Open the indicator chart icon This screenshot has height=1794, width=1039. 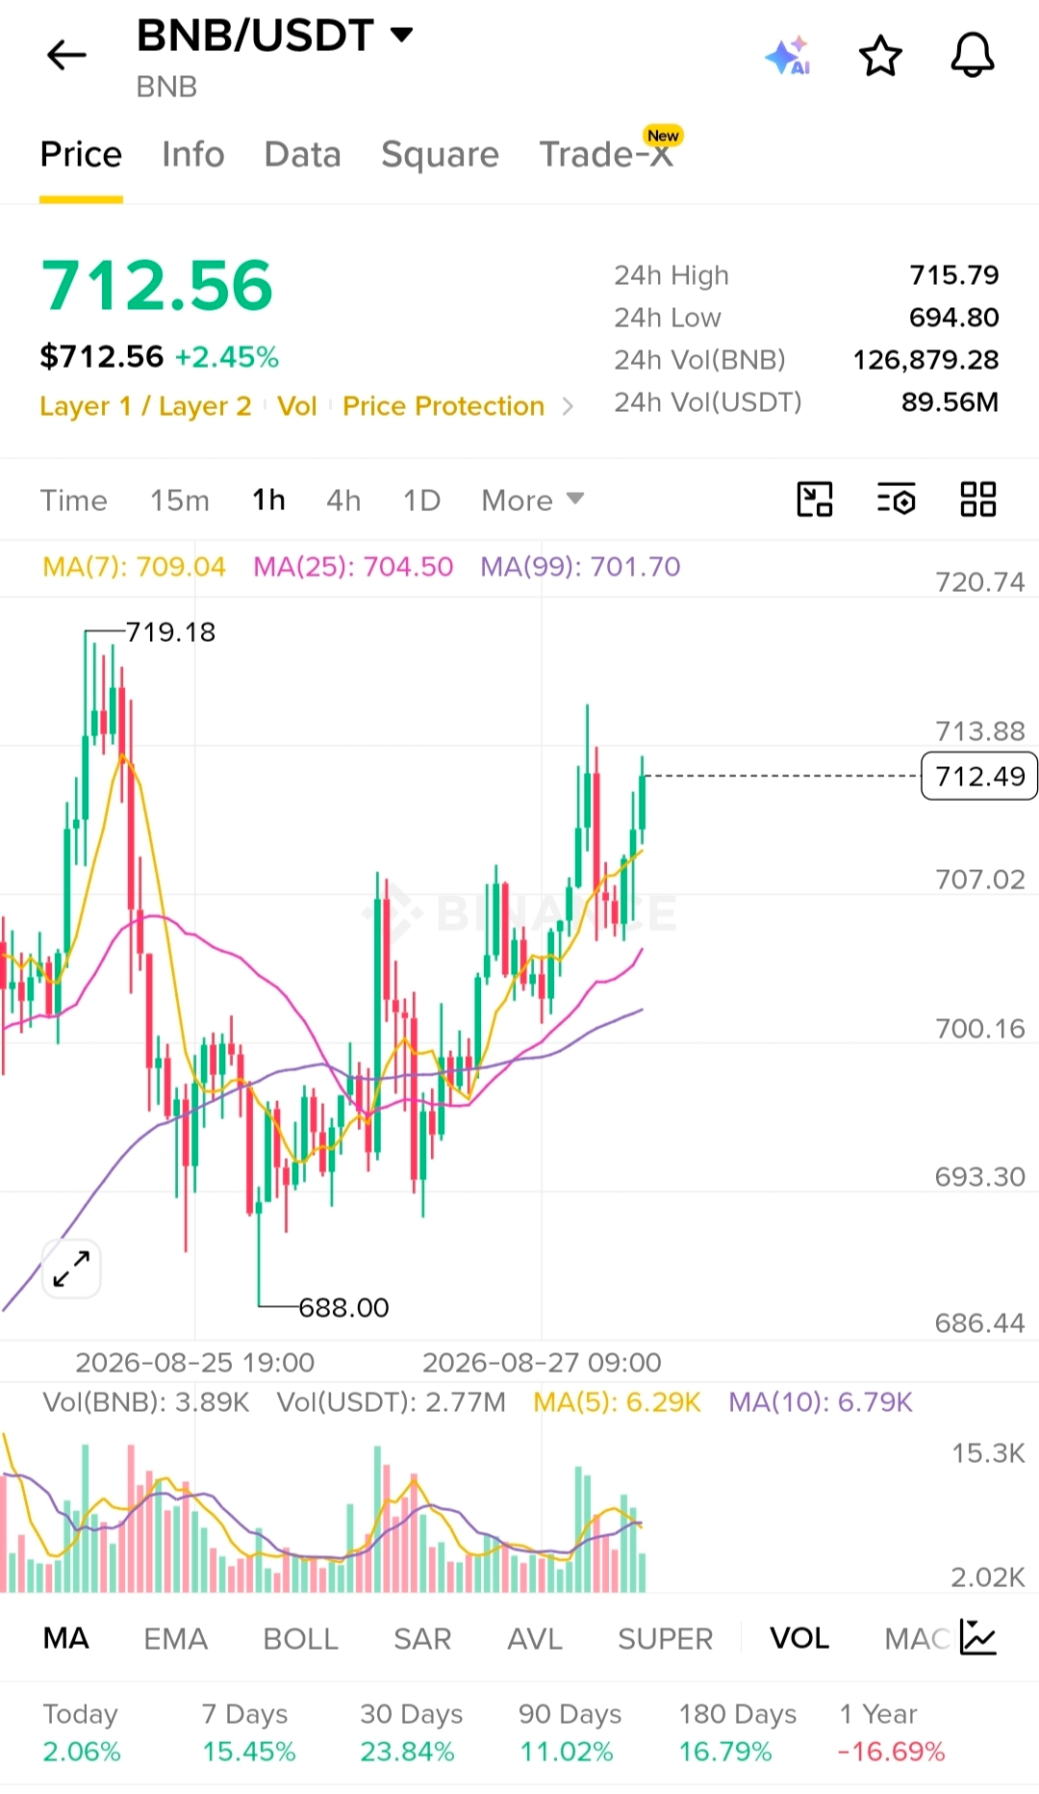tap(978, 1637)
